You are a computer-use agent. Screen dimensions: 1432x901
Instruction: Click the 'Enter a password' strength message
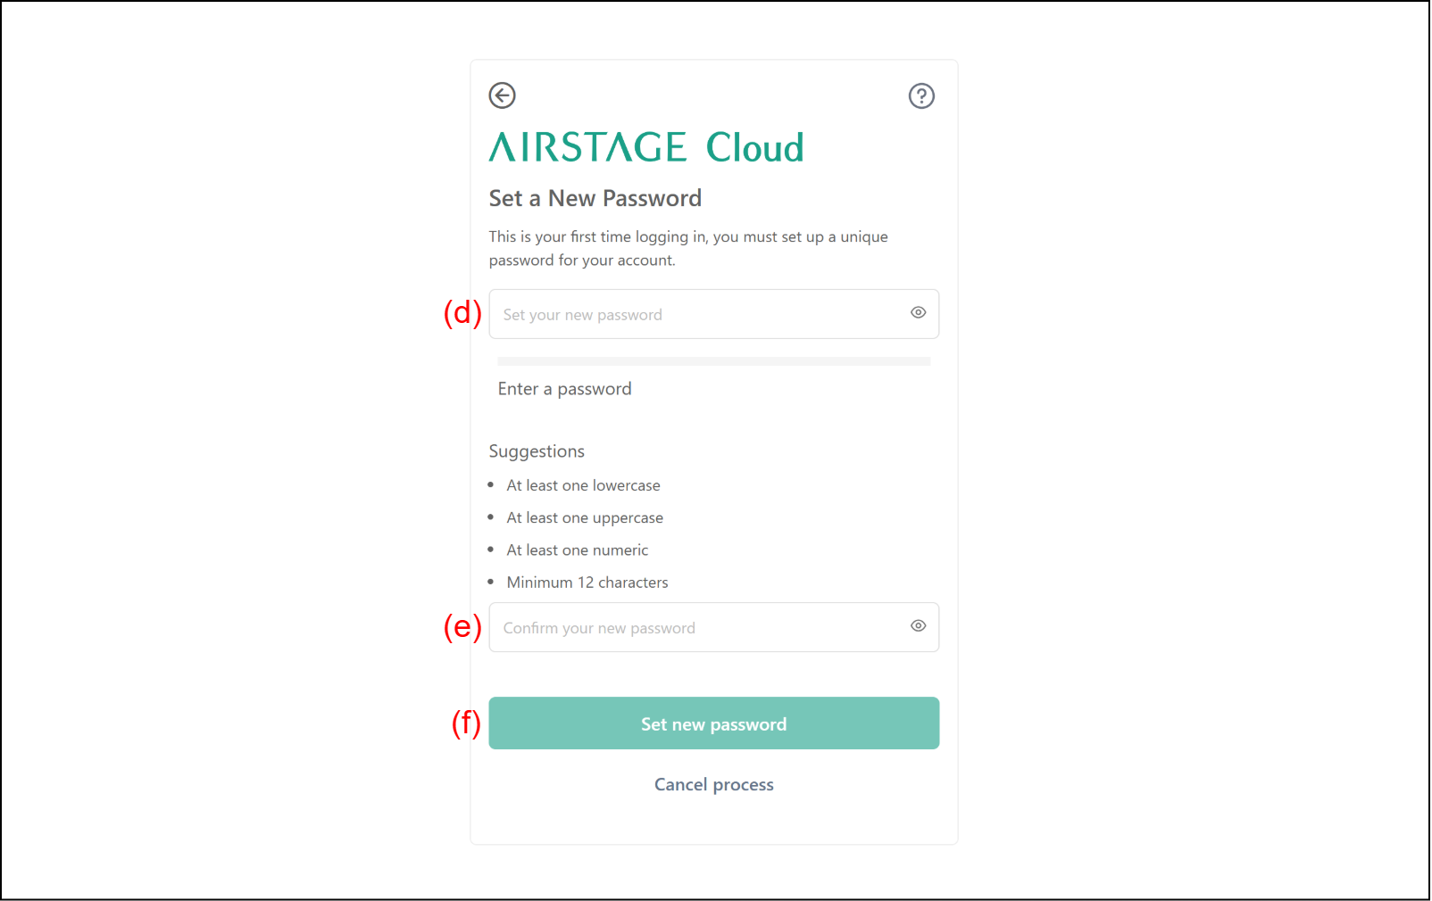(x=564, y=389)
